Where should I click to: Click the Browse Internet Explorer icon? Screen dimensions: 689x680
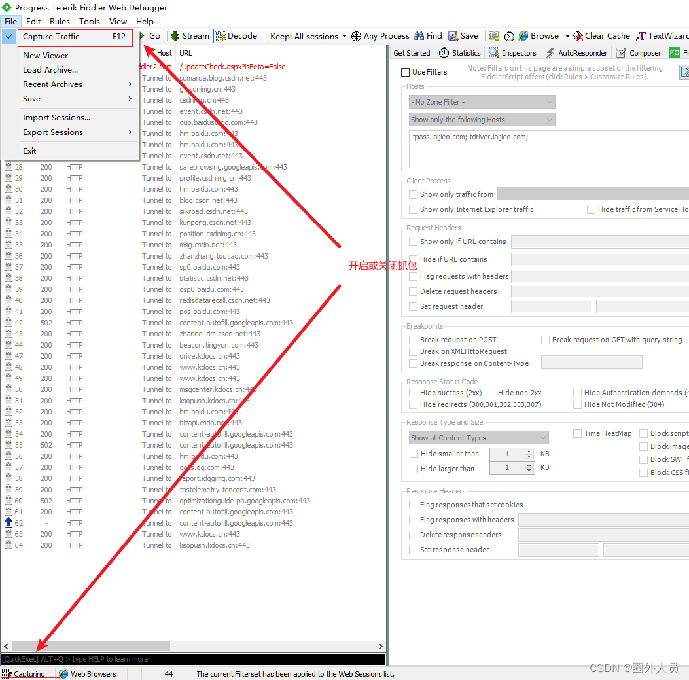pos(523,36)
